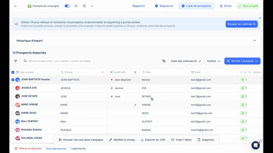Click status check icon in test2@gmail.com row

coord(243,88)
